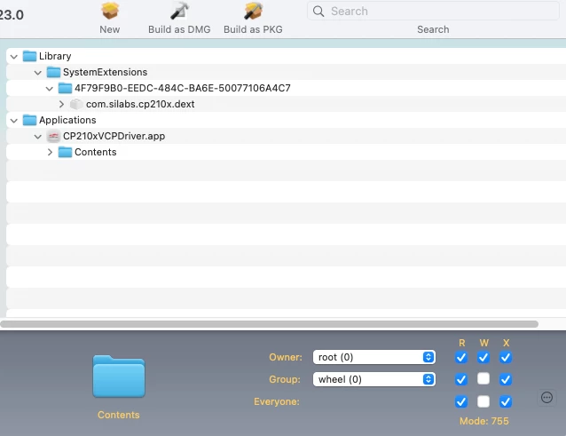This screenshot has height=436, width=566.
Task: Toggle Owner write permission checkbox
Action: [483, 357]
